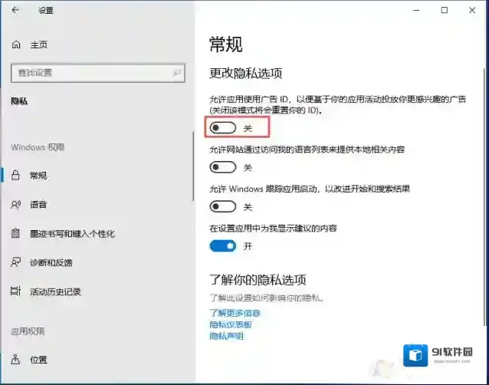This screenshot has width=489, height=385.
Task: Click the 主页 home icon
Action: 16,45
